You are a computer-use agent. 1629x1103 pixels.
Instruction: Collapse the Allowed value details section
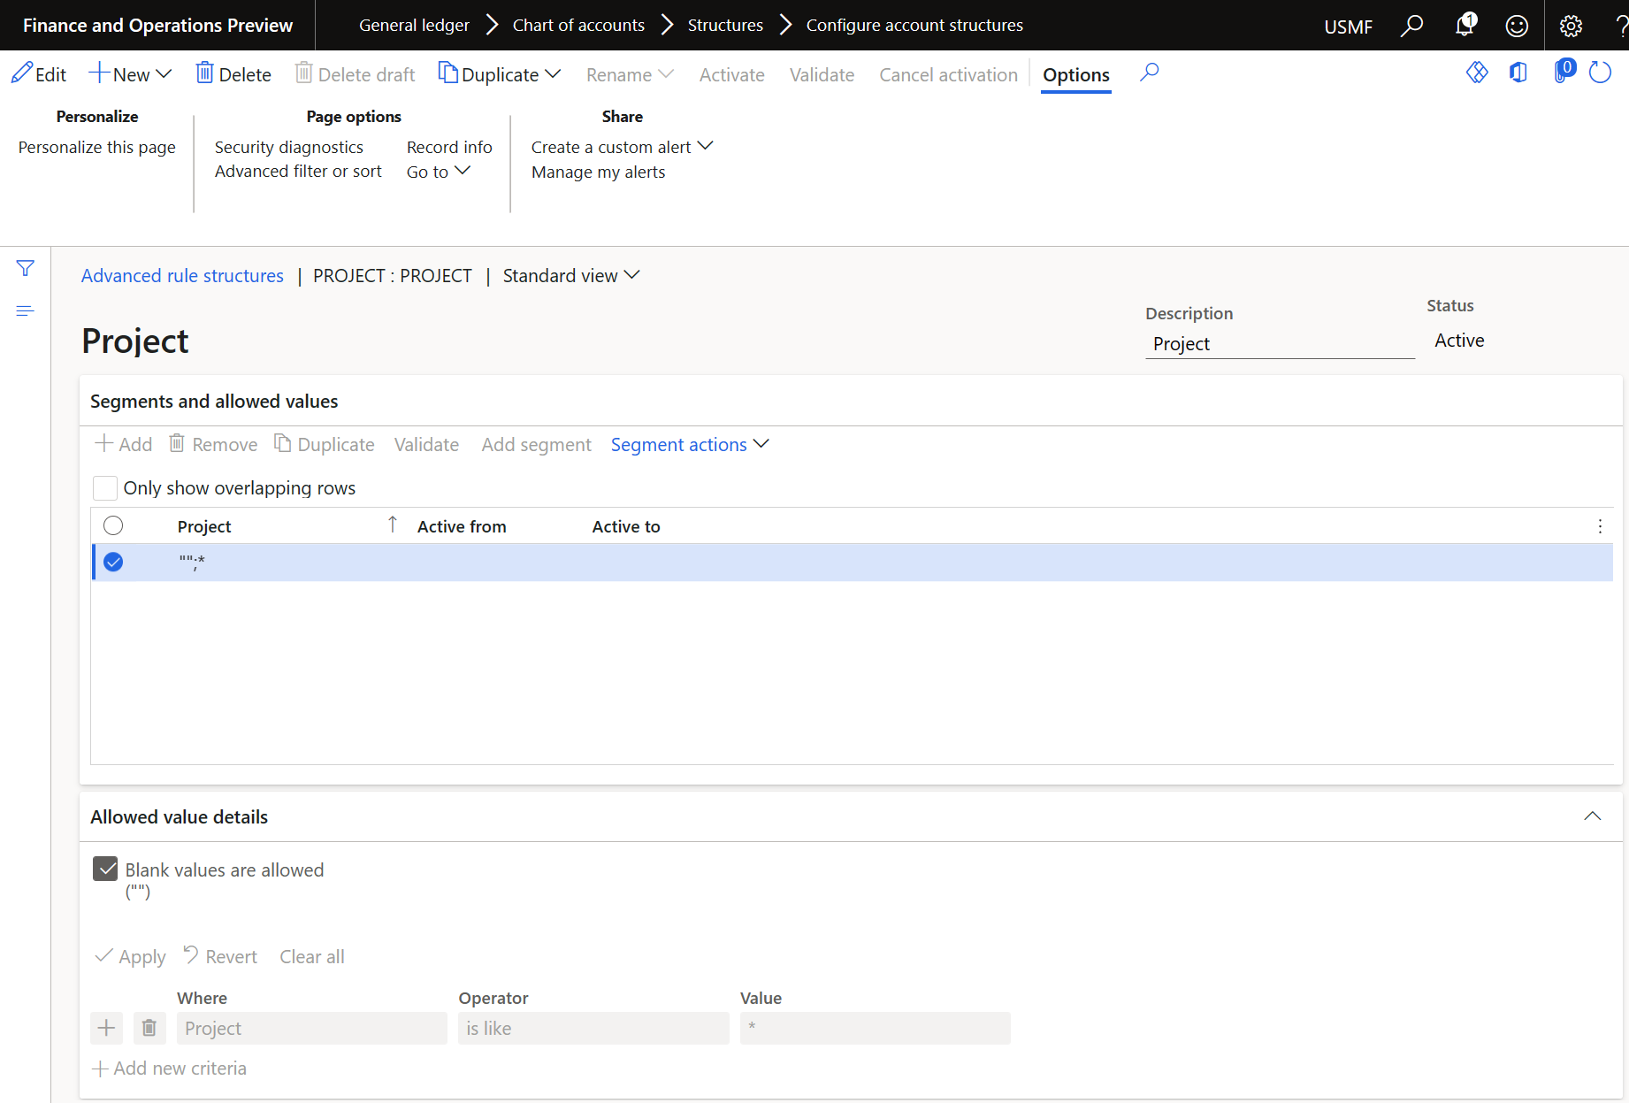tap(1593, 816)
